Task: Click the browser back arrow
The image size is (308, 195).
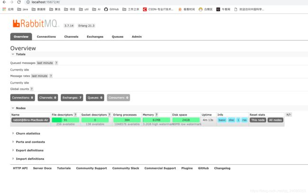Action: (x=4, y=2)
